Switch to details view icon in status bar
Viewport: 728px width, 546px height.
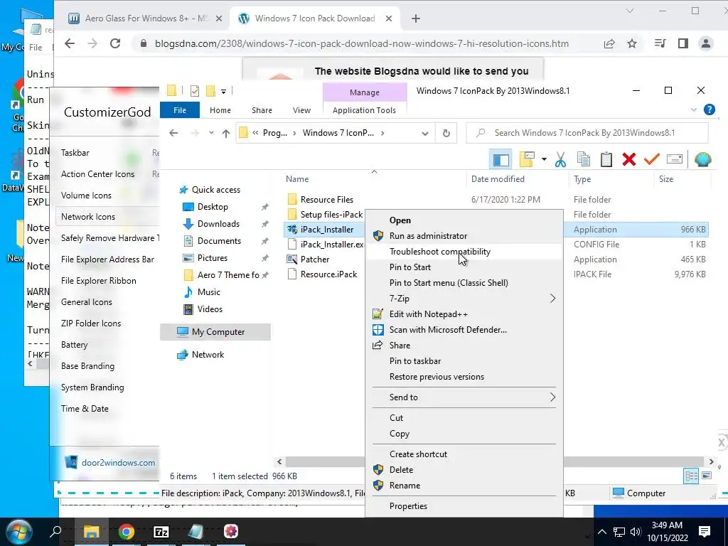(x=691, y=476)
